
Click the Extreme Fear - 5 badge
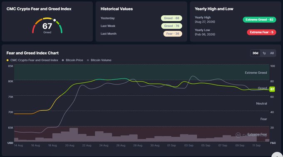click(x=261, y=32)
